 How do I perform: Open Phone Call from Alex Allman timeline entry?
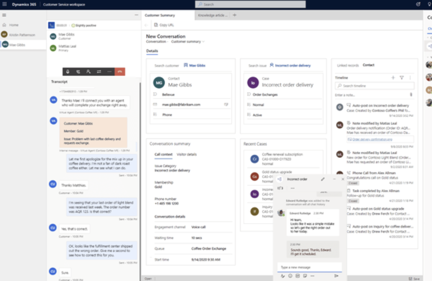[374, 173]
